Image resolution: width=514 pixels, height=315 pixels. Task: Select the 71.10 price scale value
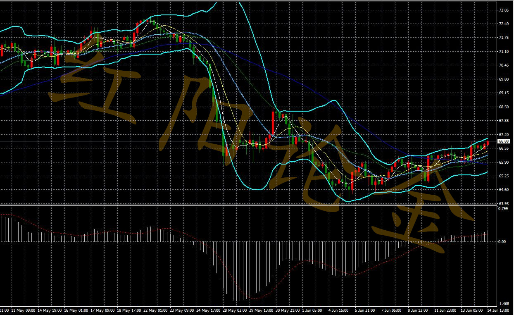(x=504, y=52)
